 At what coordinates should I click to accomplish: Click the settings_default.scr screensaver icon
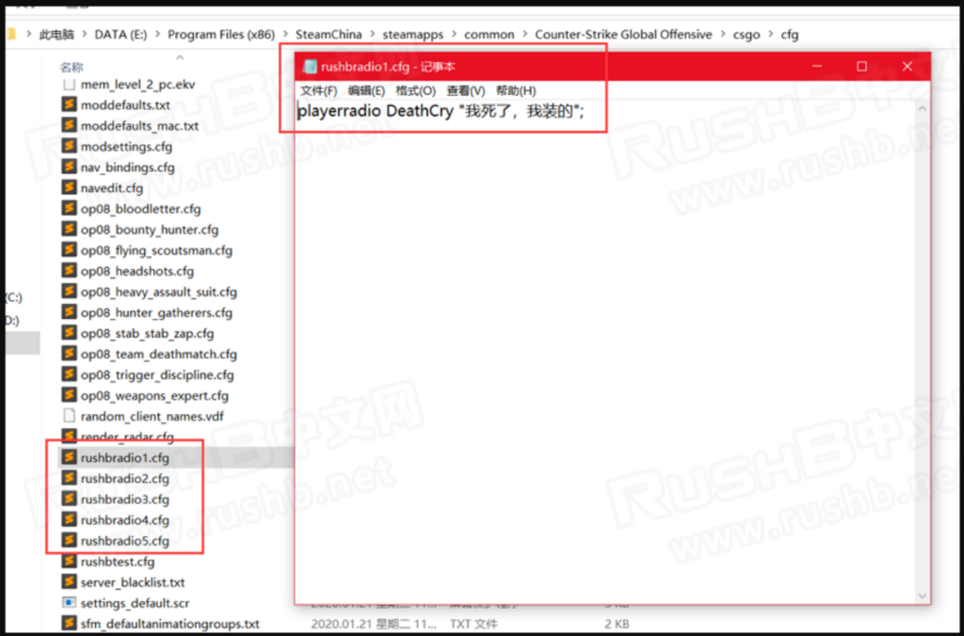[69, 603]
